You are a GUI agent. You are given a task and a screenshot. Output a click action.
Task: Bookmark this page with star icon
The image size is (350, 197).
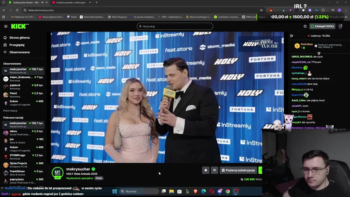pyautogui.click(x=261, y=10)
